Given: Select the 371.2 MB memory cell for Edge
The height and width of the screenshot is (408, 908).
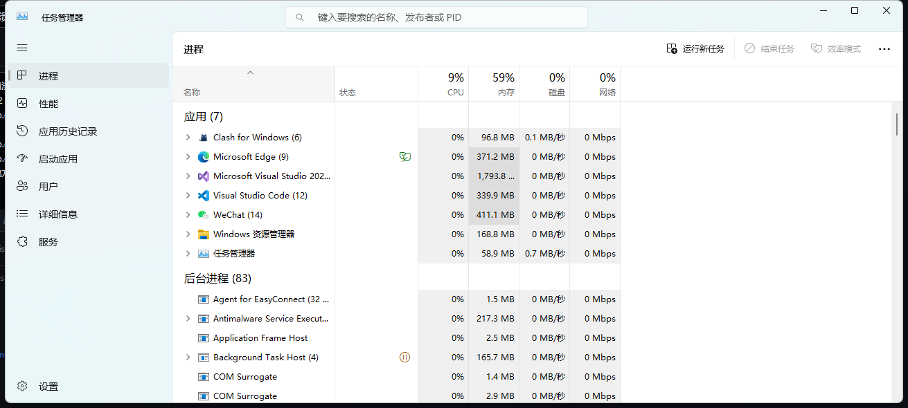Looking at the screenshot, I should [494, 157].
